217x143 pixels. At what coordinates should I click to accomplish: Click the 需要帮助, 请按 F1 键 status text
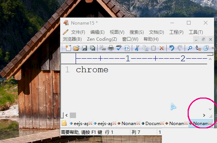[x=82, y=132]
